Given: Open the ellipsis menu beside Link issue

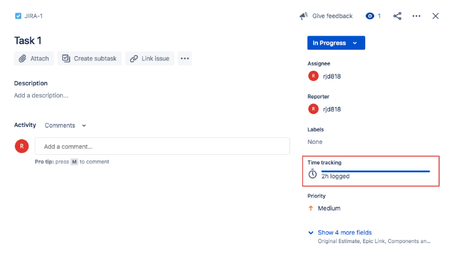Looking at the screenshot, I should 185,59.
